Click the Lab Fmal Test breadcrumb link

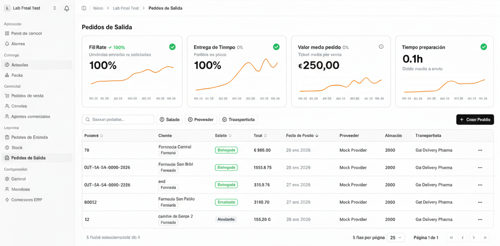[x=126, y=8]
